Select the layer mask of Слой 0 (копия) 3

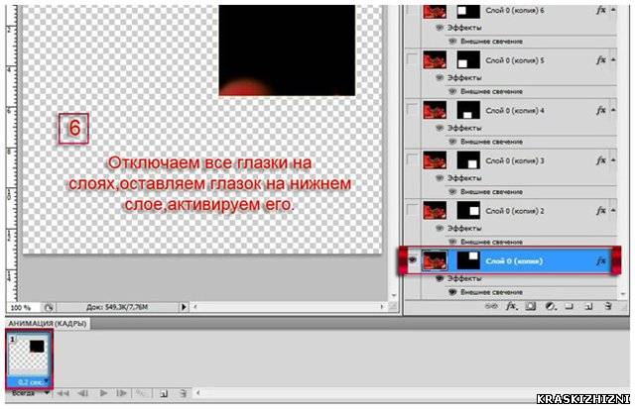pyautogui.click(x=468, y=160)
